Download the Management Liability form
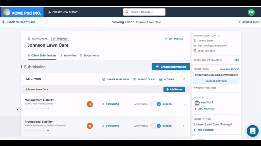 [110, 104]
